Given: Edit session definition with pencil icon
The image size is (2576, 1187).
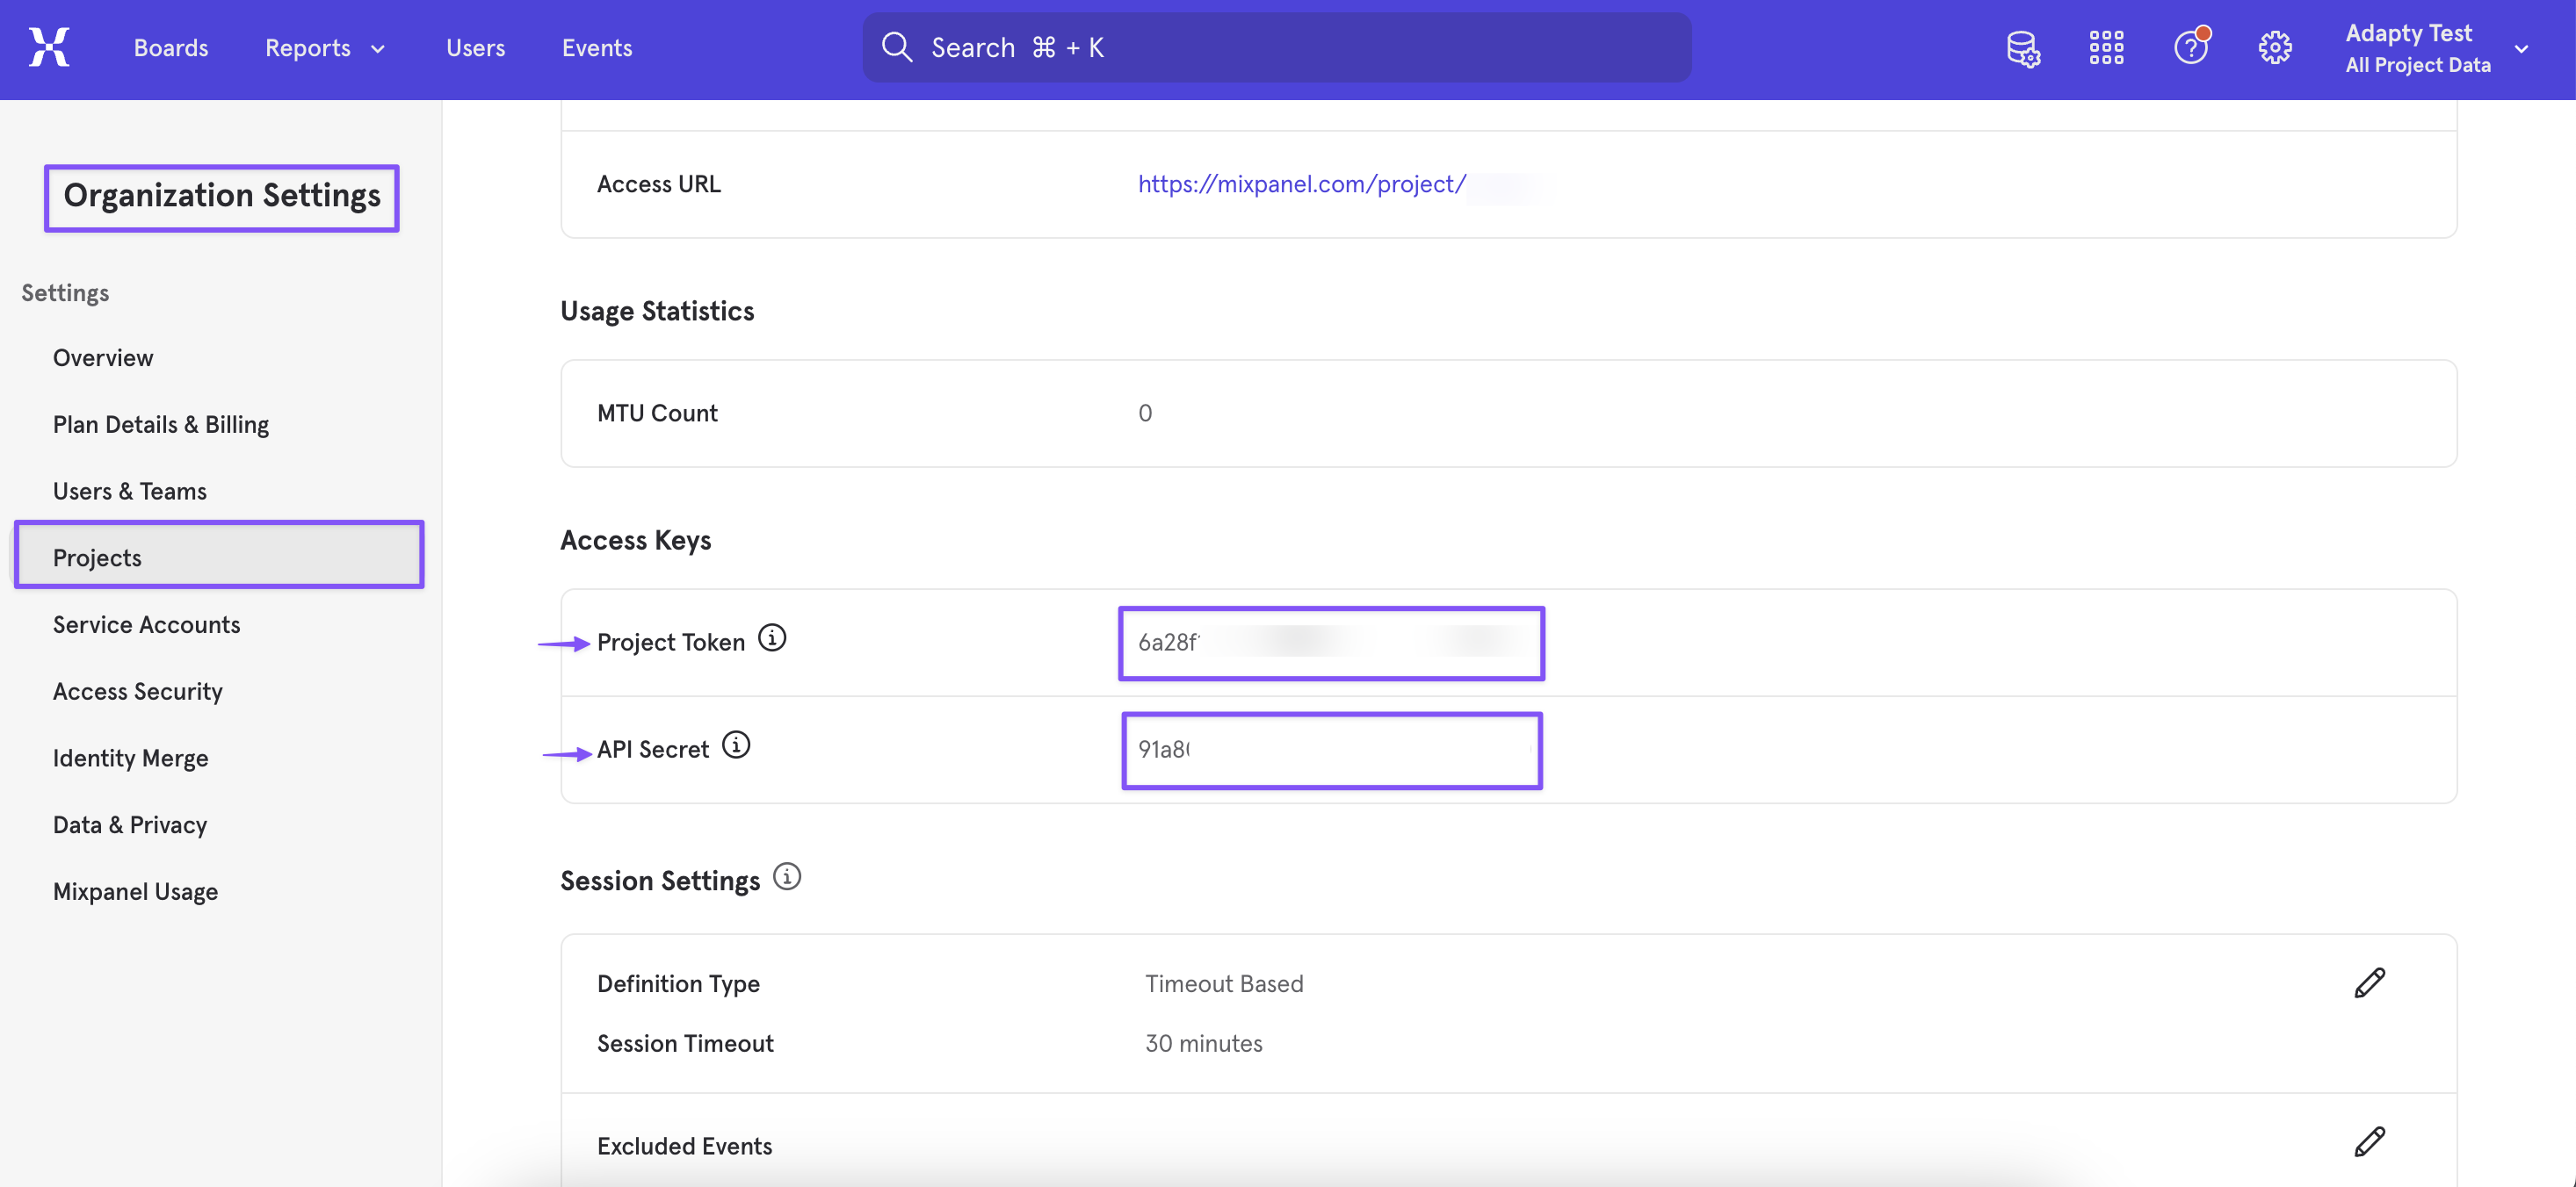Looking at the screenshot, I should click(x=2369, y=983).
